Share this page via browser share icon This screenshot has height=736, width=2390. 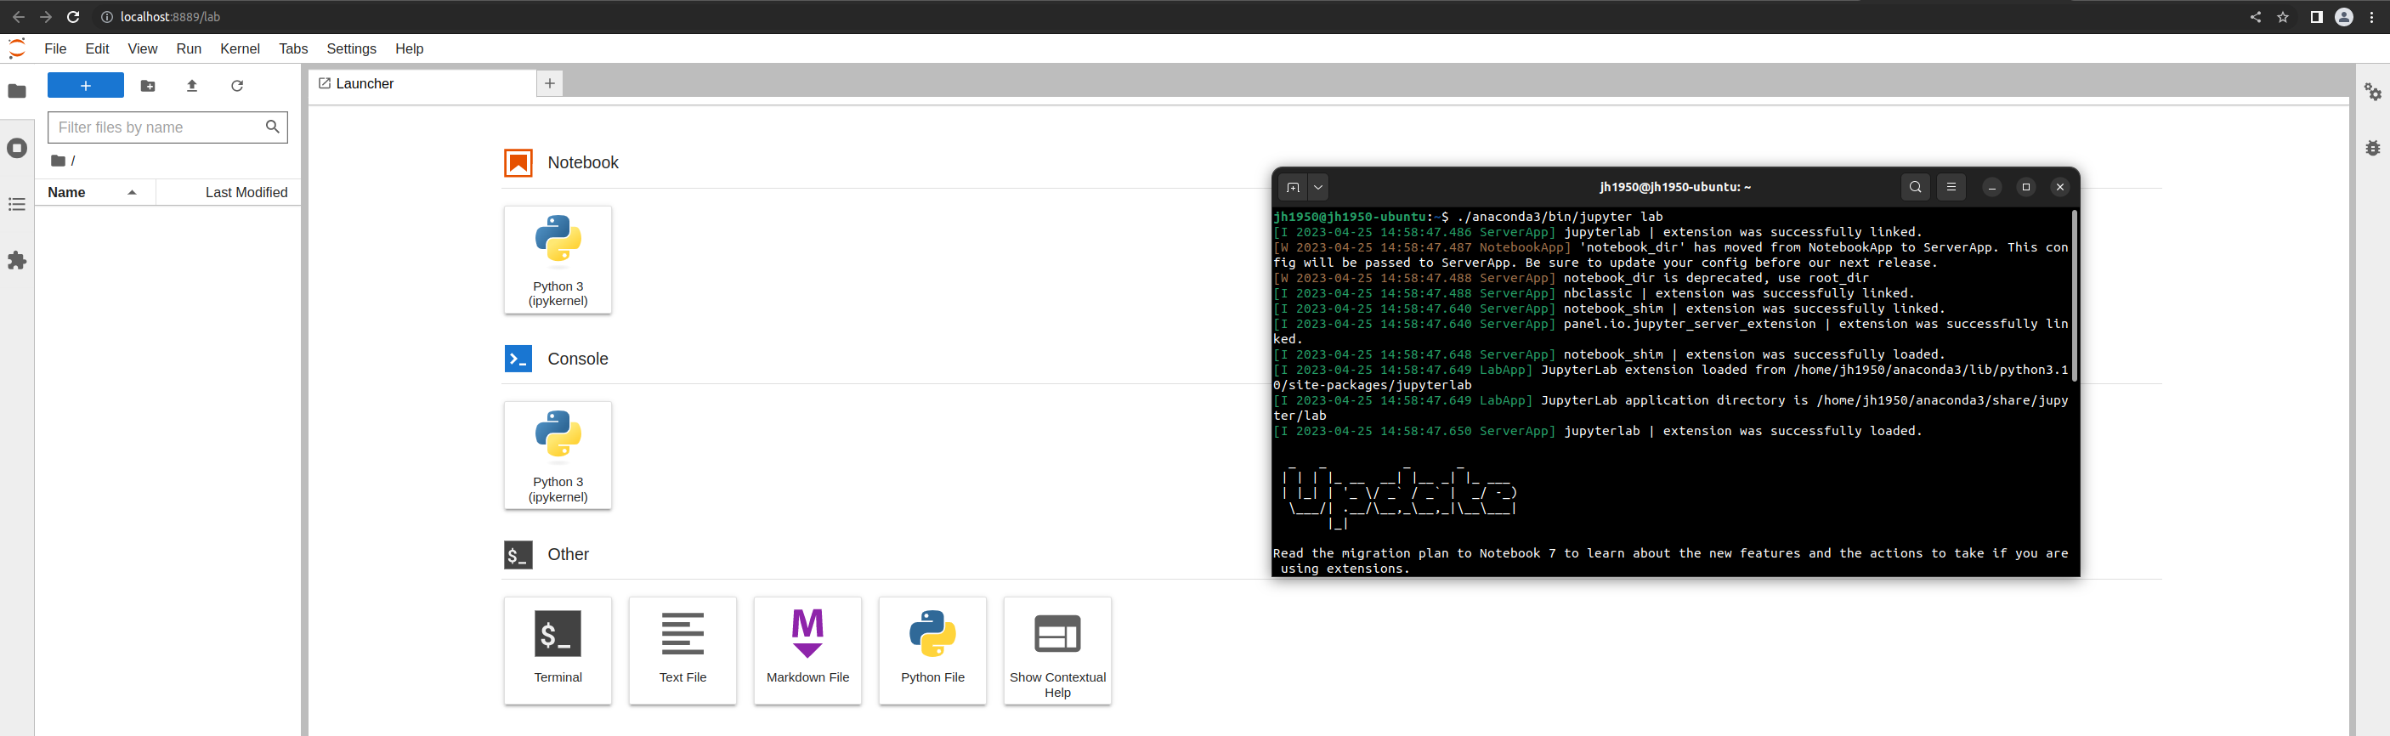[x=2256, y=17]
